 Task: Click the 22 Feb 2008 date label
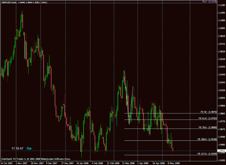pyautogui.click(x=113, y=163)
